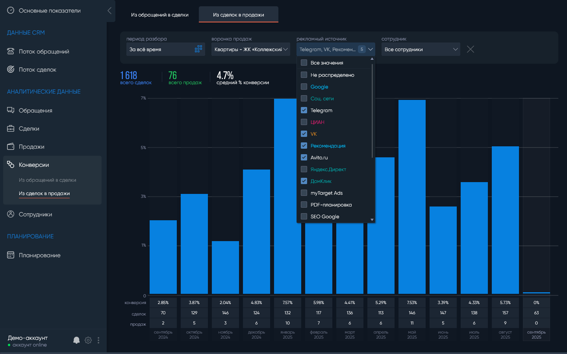Click the January 2025 conversion bar
This screenshot has height=354, width=567.
287,196
